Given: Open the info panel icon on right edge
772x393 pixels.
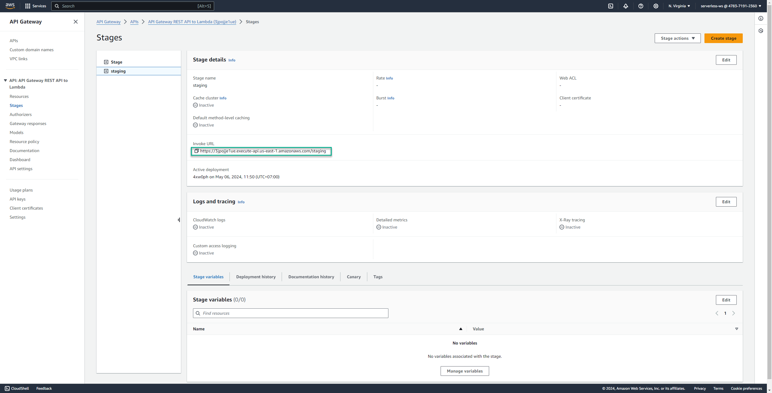Looking at the screenshot, I should point(761,18).
